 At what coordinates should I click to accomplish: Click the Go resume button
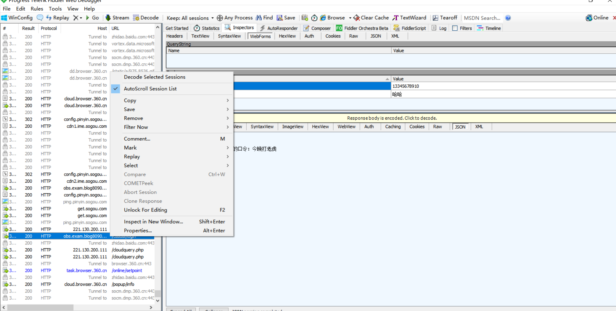pos(92,18)
